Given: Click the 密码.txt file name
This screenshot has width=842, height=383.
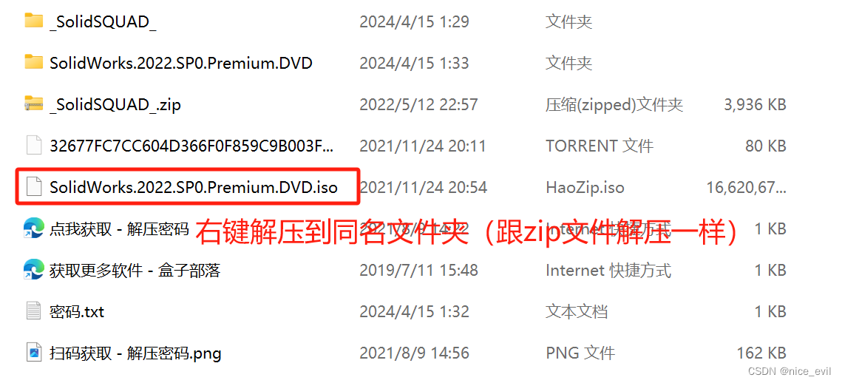Looking at the screenshot, I should pyautogui.click(x=77, y=311).
